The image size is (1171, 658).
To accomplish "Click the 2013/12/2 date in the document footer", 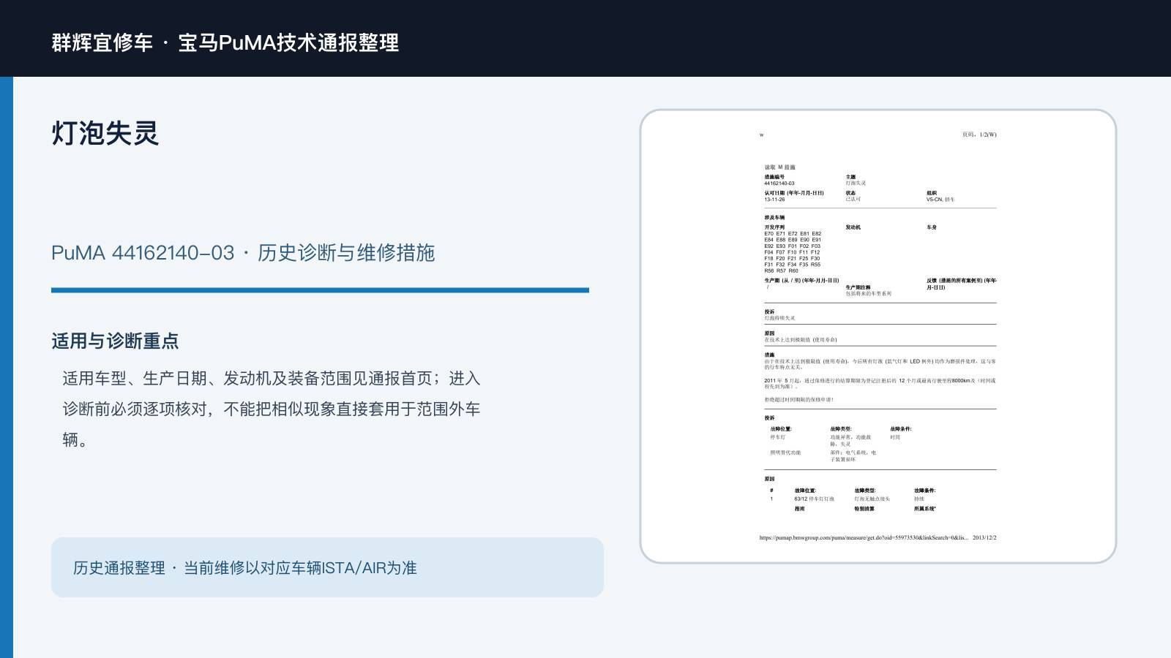I will (984, 537).
